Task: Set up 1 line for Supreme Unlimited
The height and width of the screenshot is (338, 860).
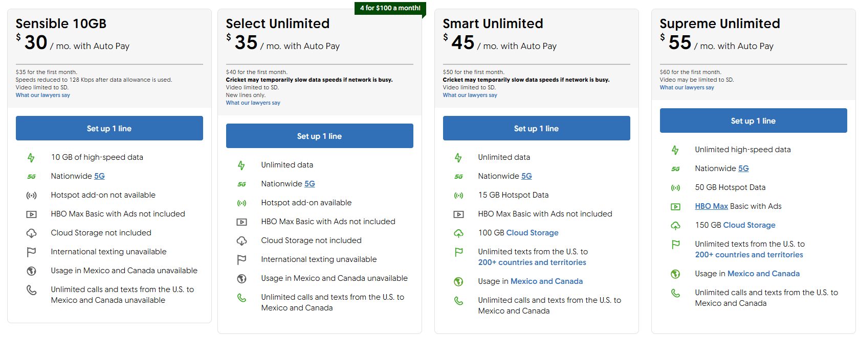Action: [x=753, y=120]
